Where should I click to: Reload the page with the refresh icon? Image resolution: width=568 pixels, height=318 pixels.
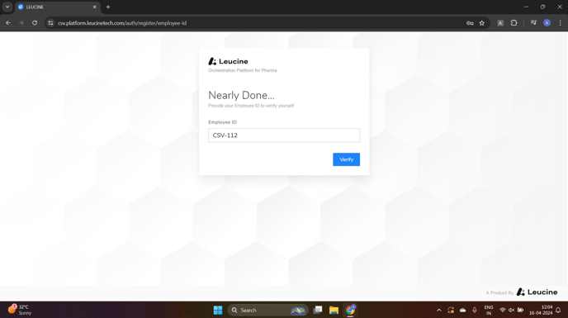click(x=35, y=23)
